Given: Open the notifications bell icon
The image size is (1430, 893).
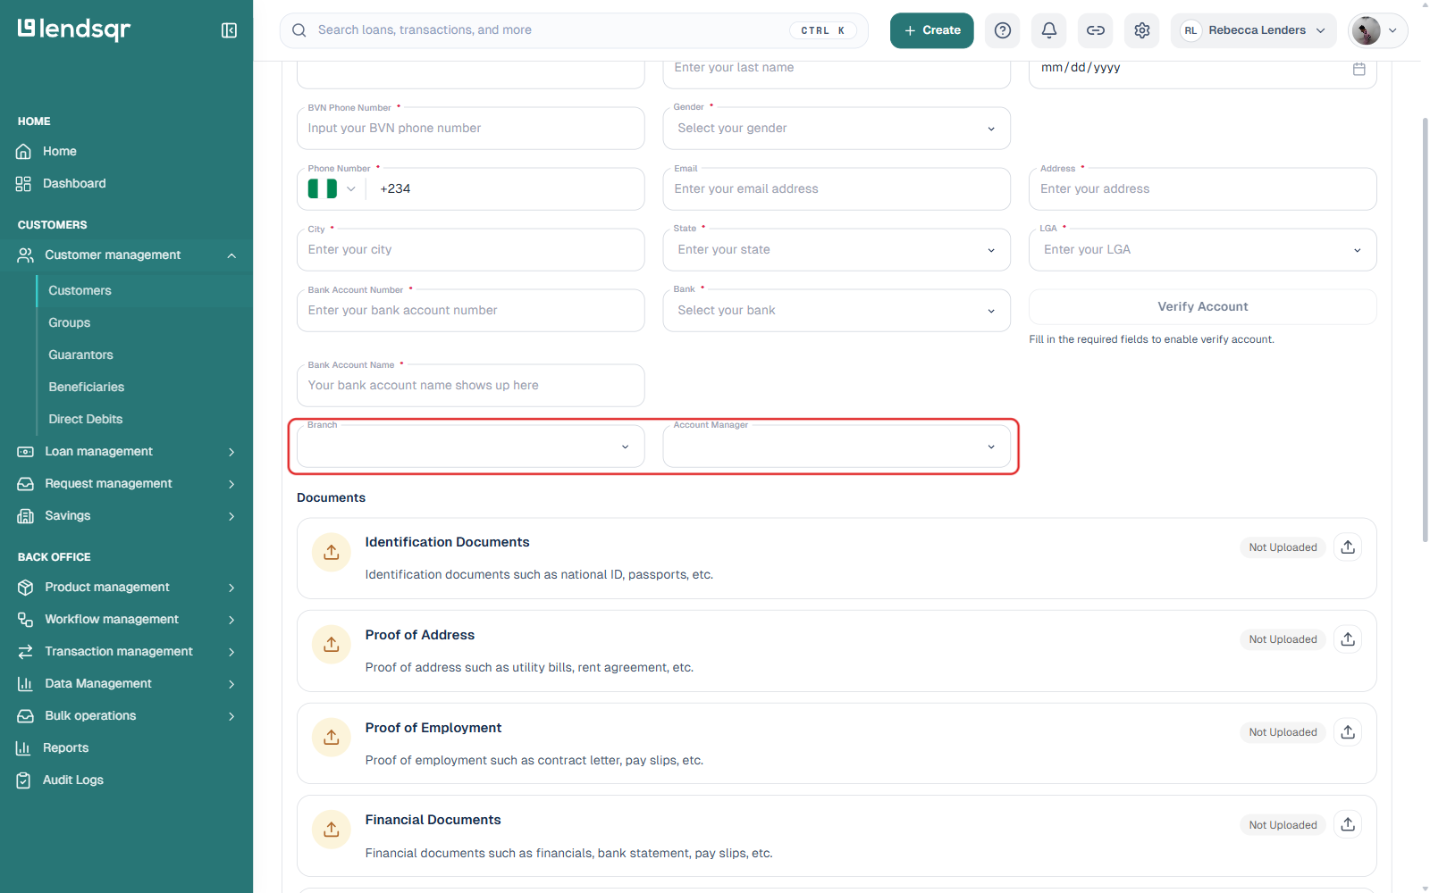Looking at the screenshot, I should (x=1049, y=30).
